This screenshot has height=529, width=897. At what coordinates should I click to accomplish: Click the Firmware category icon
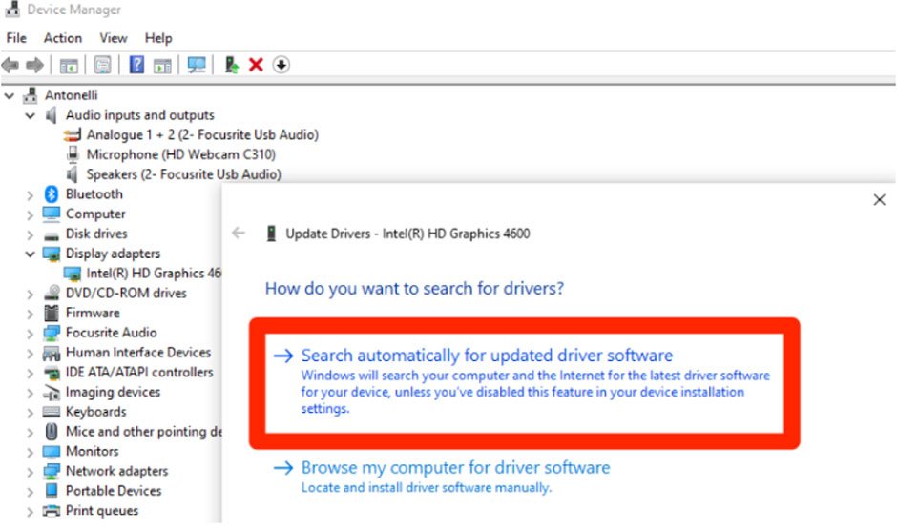click(52, 313)
